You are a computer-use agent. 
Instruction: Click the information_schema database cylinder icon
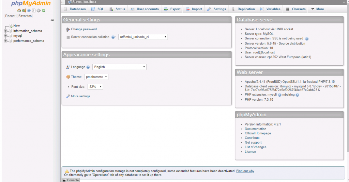point(10,31)
